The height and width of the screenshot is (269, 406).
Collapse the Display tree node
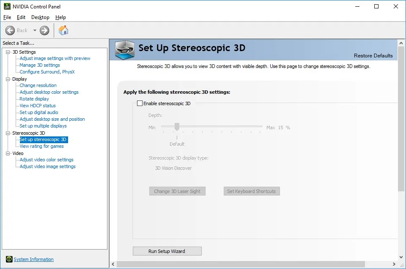8,79
